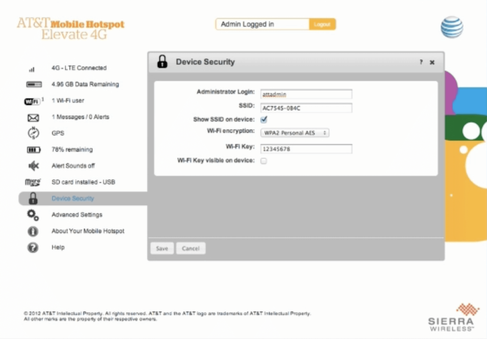This screenshot has width=487, height=339.
Task: Open the Help menu item
Action: [58, 247]
